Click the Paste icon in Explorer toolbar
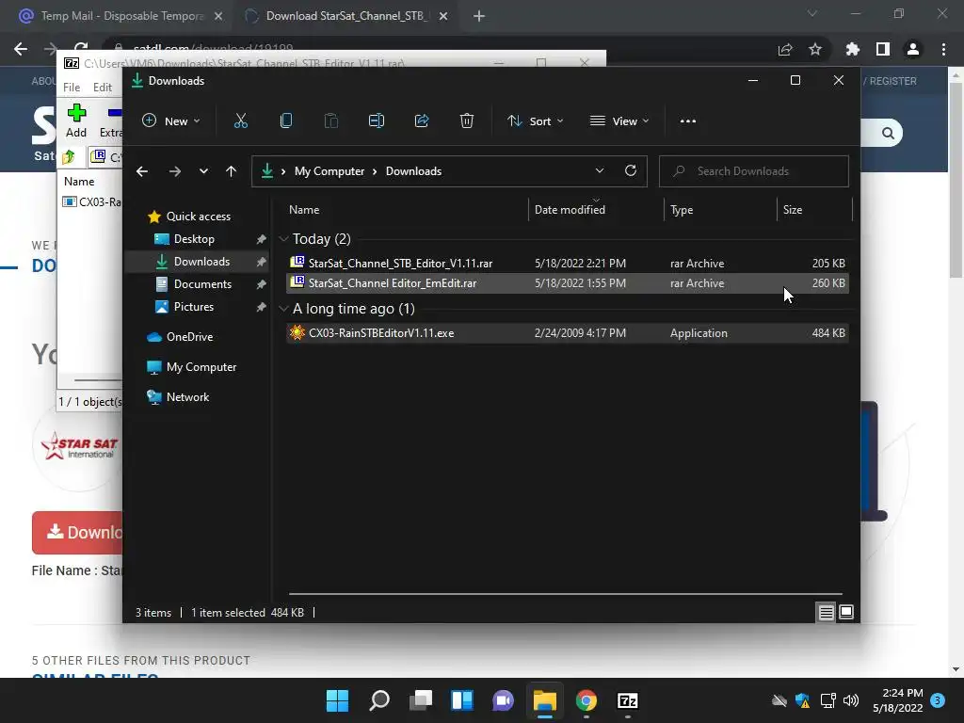Screen dimensions: 964x723 (x=330, y=121)
